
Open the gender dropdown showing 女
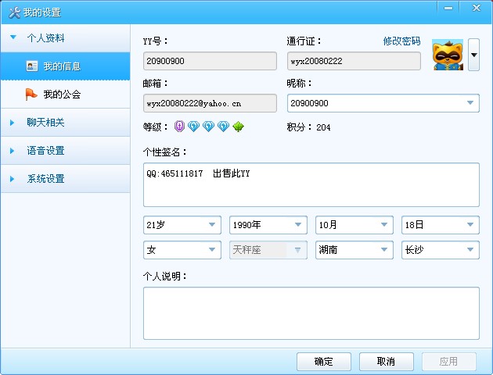[x=182, y=250]
